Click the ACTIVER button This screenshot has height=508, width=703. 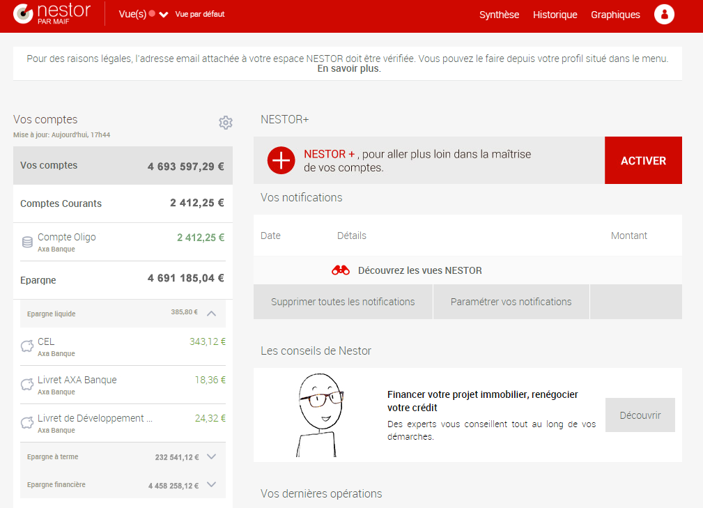tap(642, 160)
